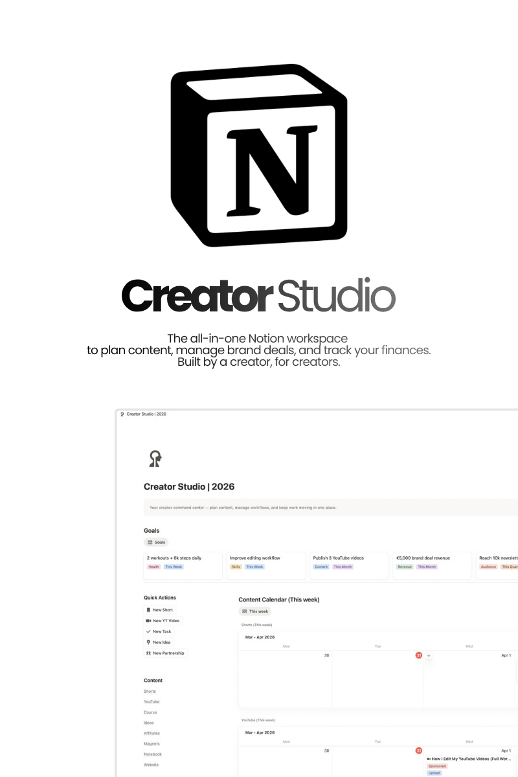Click the Upload tag on the YouTube event
518x777 pixels.
(x=434, y=773)
